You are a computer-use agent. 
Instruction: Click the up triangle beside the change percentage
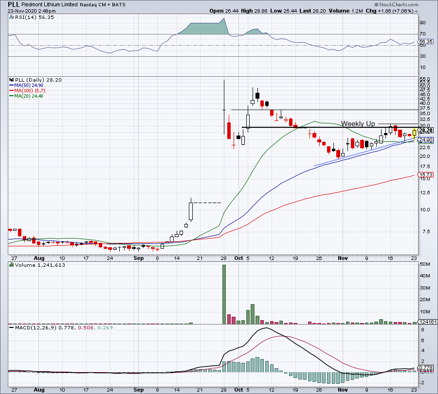point(416,12)
